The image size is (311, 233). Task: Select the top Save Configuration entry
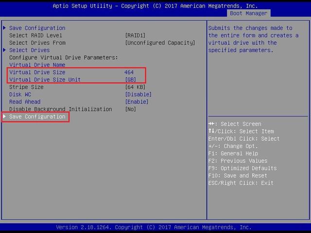37,28
